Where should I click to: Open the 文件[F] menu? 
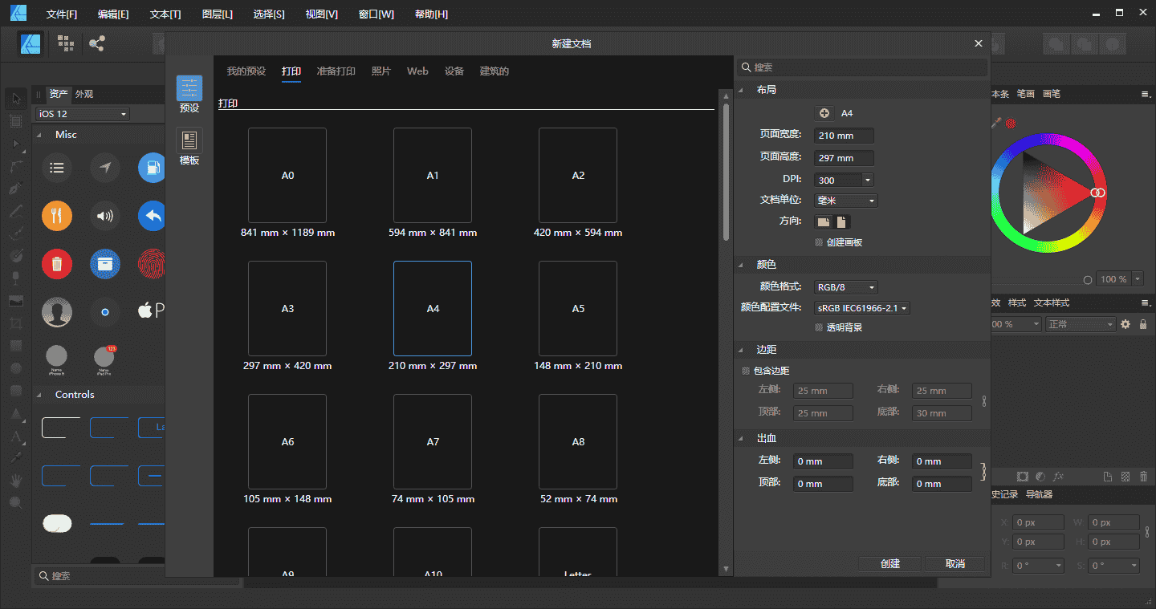tap(62, 14)
